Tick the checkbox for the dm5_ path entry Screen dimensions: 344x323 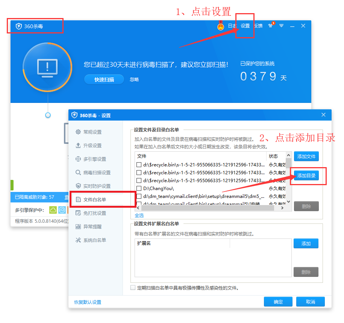(139, 196)
